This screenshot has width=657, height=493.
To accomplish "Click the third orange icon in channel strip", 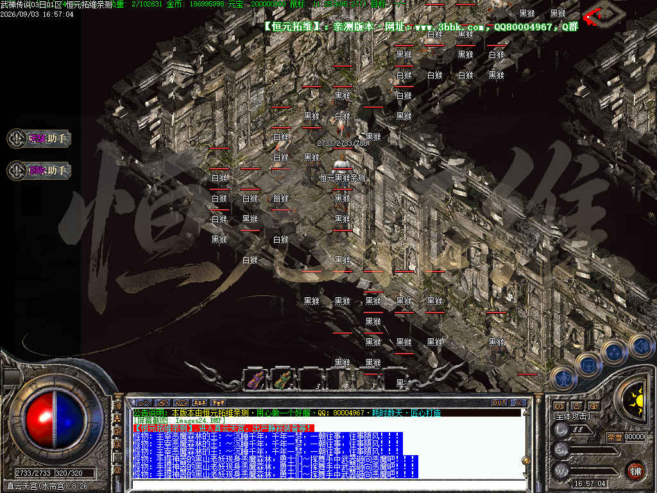I will 118,431.
